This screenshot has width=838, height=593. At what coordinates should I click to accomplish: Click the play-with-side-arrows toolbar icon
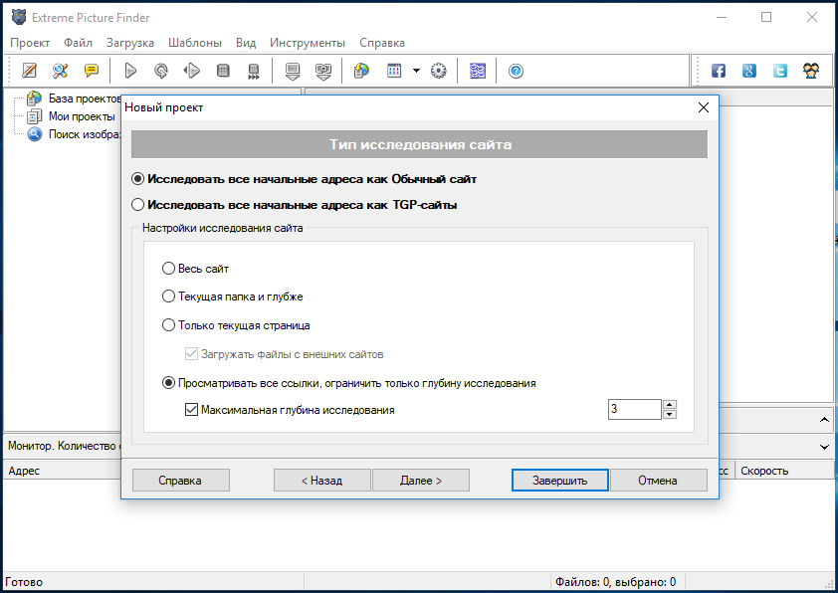click(191, 71)
